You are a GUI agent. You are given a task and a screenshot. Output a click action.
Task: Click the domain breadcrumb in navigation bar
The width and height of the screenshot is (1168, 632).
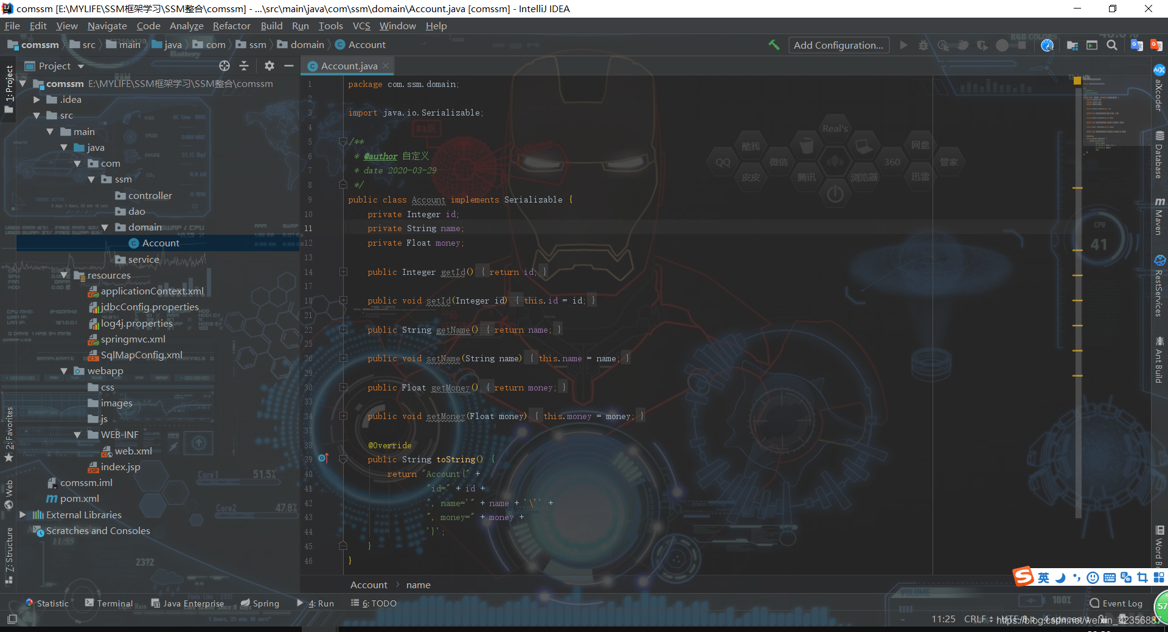pyautogui.click(x=301, y=44)
